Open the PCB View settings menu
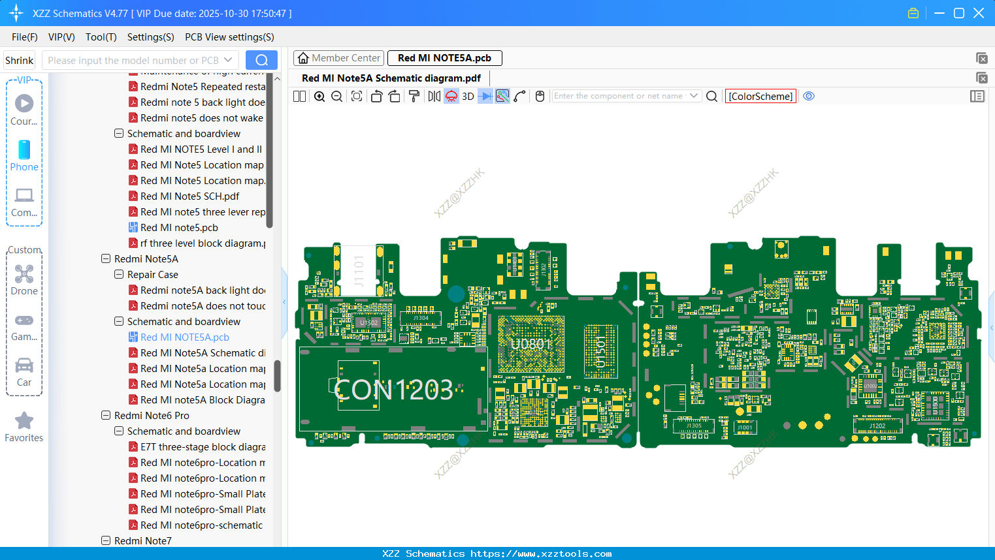The width and height of the screenshot is (995, 560). (x=229, y=37)
